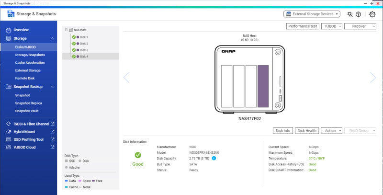Click the VJBOD Cloud icon
The height and width of the screenshot is (195, 383).
[x=9, y=148]
